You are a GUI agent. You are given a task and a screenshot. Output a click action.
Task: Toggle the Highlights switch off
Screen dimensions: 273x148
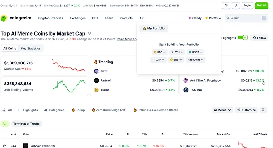pyautogui.click(x=243, y=38)
